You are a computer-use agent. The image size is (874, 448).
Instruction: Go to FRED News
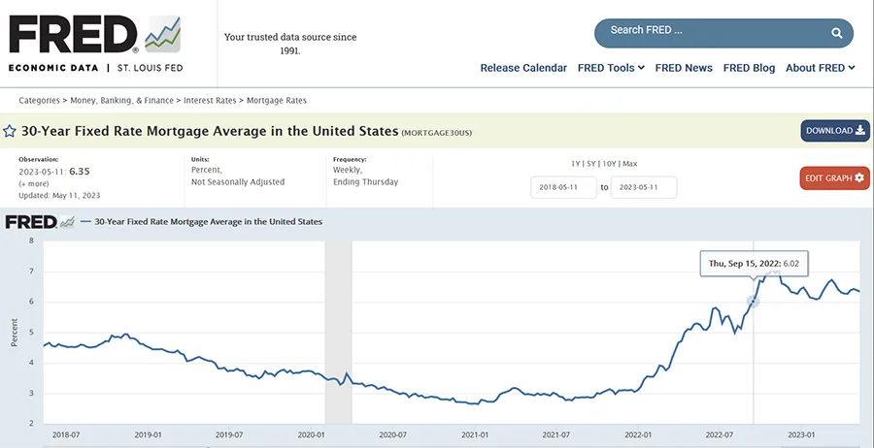684,68
